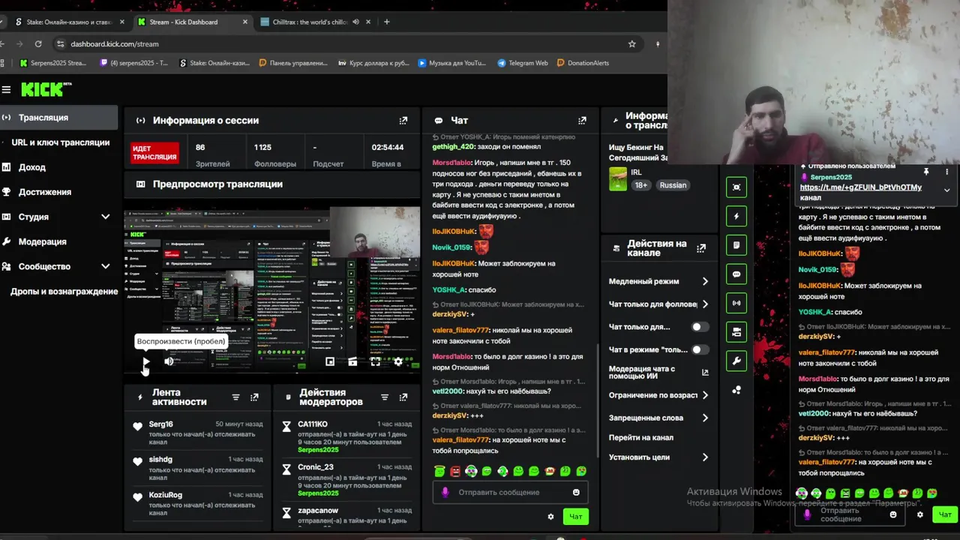Toggle theater mode in preview
The height and width of the screenshot is (540, 960).
(x=352, y=361)
